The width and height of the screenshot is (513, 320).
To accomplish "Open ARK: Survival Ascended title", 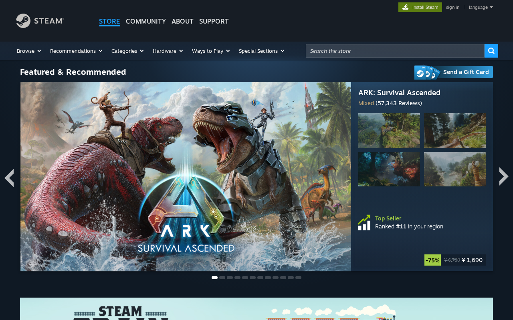I will [399, 92].
